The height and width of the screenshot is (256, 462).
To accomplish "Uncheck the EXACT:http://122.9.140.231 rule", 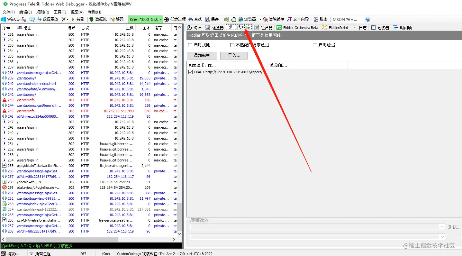I will pyautogui.click(x=191, y=72).
